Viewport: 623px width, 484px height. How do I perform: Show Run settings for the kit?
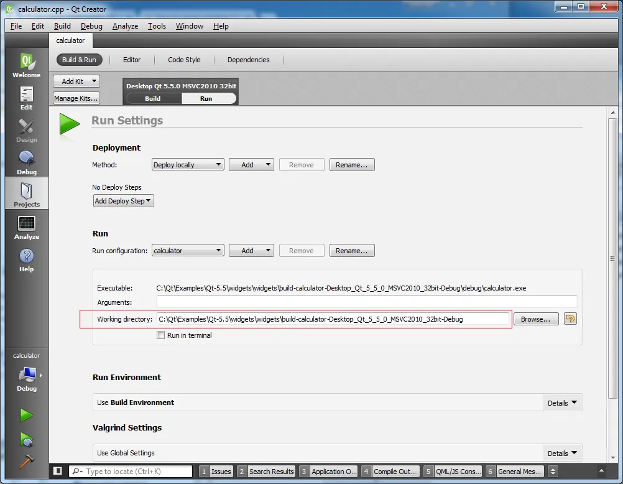tap(208, 98)
